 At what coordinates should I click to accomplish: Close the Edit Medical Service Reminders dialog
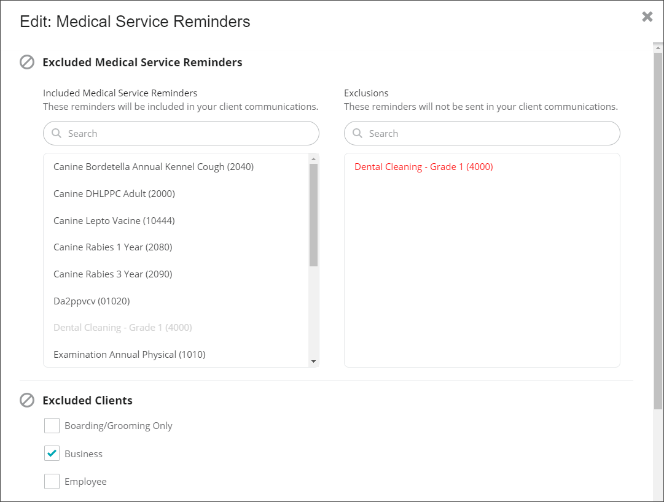coord(647,17)
